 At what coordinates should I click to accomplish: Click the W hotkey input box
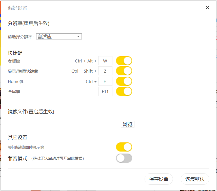pos(105,61)
